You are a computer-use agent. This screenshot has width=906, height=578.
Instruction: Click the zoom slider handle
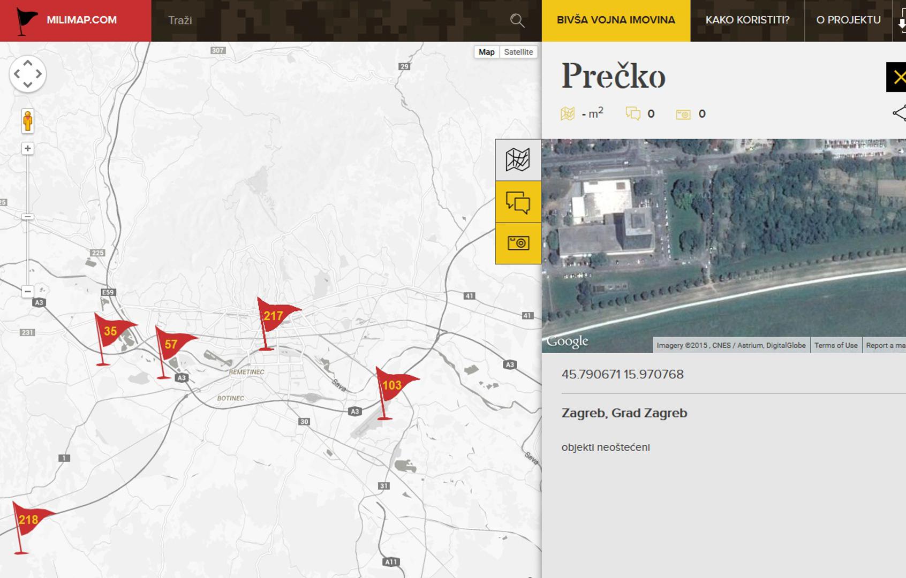click(28, 217)
